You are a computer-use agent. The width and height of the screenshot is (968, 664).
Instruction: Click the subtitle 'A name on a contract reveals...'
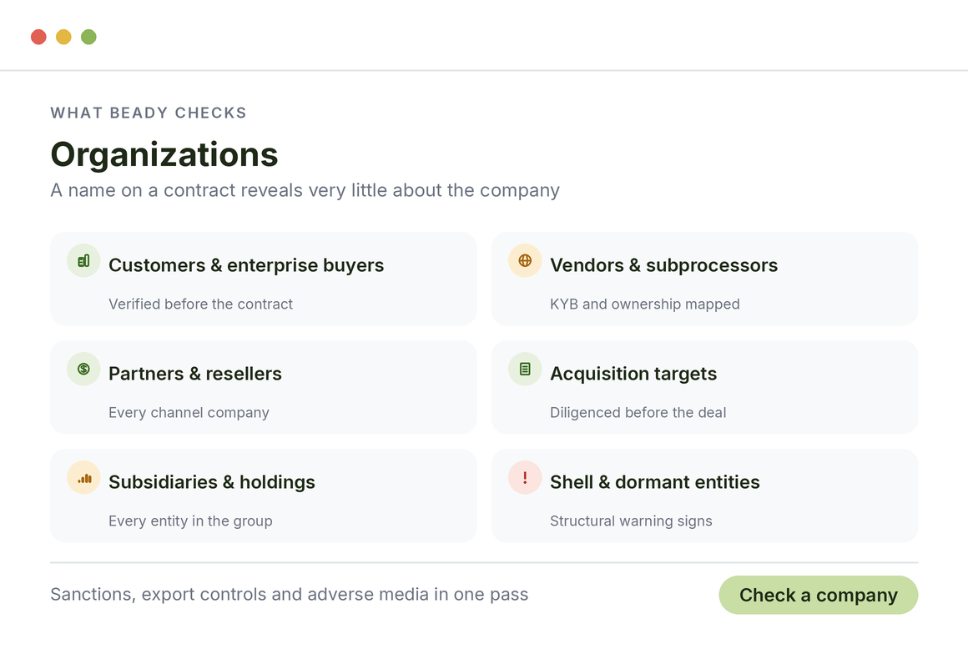click(305, 191)
